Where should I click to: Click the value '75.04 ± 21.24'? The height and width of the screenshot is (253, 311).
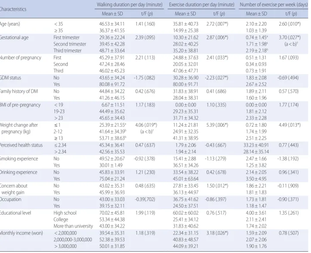(112, 179)
